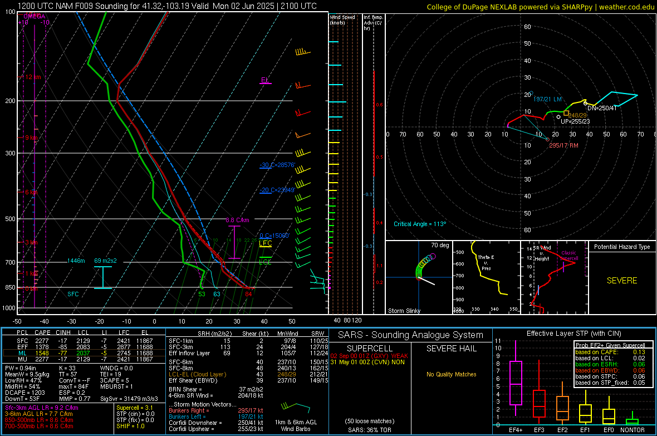Click the OMEGA label on the skew-T
Image resolution: width=657 pixels, height=436 pixels.
click(33, 16)
